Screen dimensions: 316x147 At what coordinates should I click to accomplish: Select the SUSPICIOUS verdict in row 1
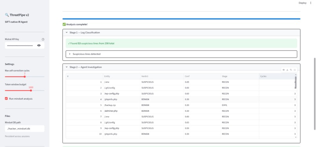[162, 82]
